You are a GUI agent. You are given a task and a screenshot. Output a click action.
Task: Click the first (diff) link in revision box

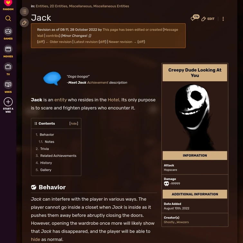[x=41, y=42]
